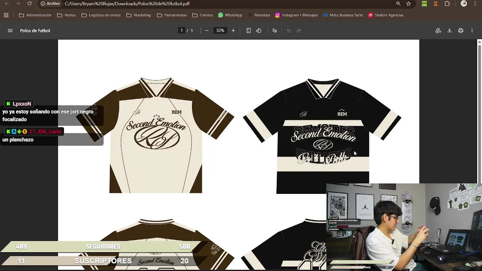Open Chrome three-dot main menu
Viewport: 482px width, 271px height.
coord(476,3)
